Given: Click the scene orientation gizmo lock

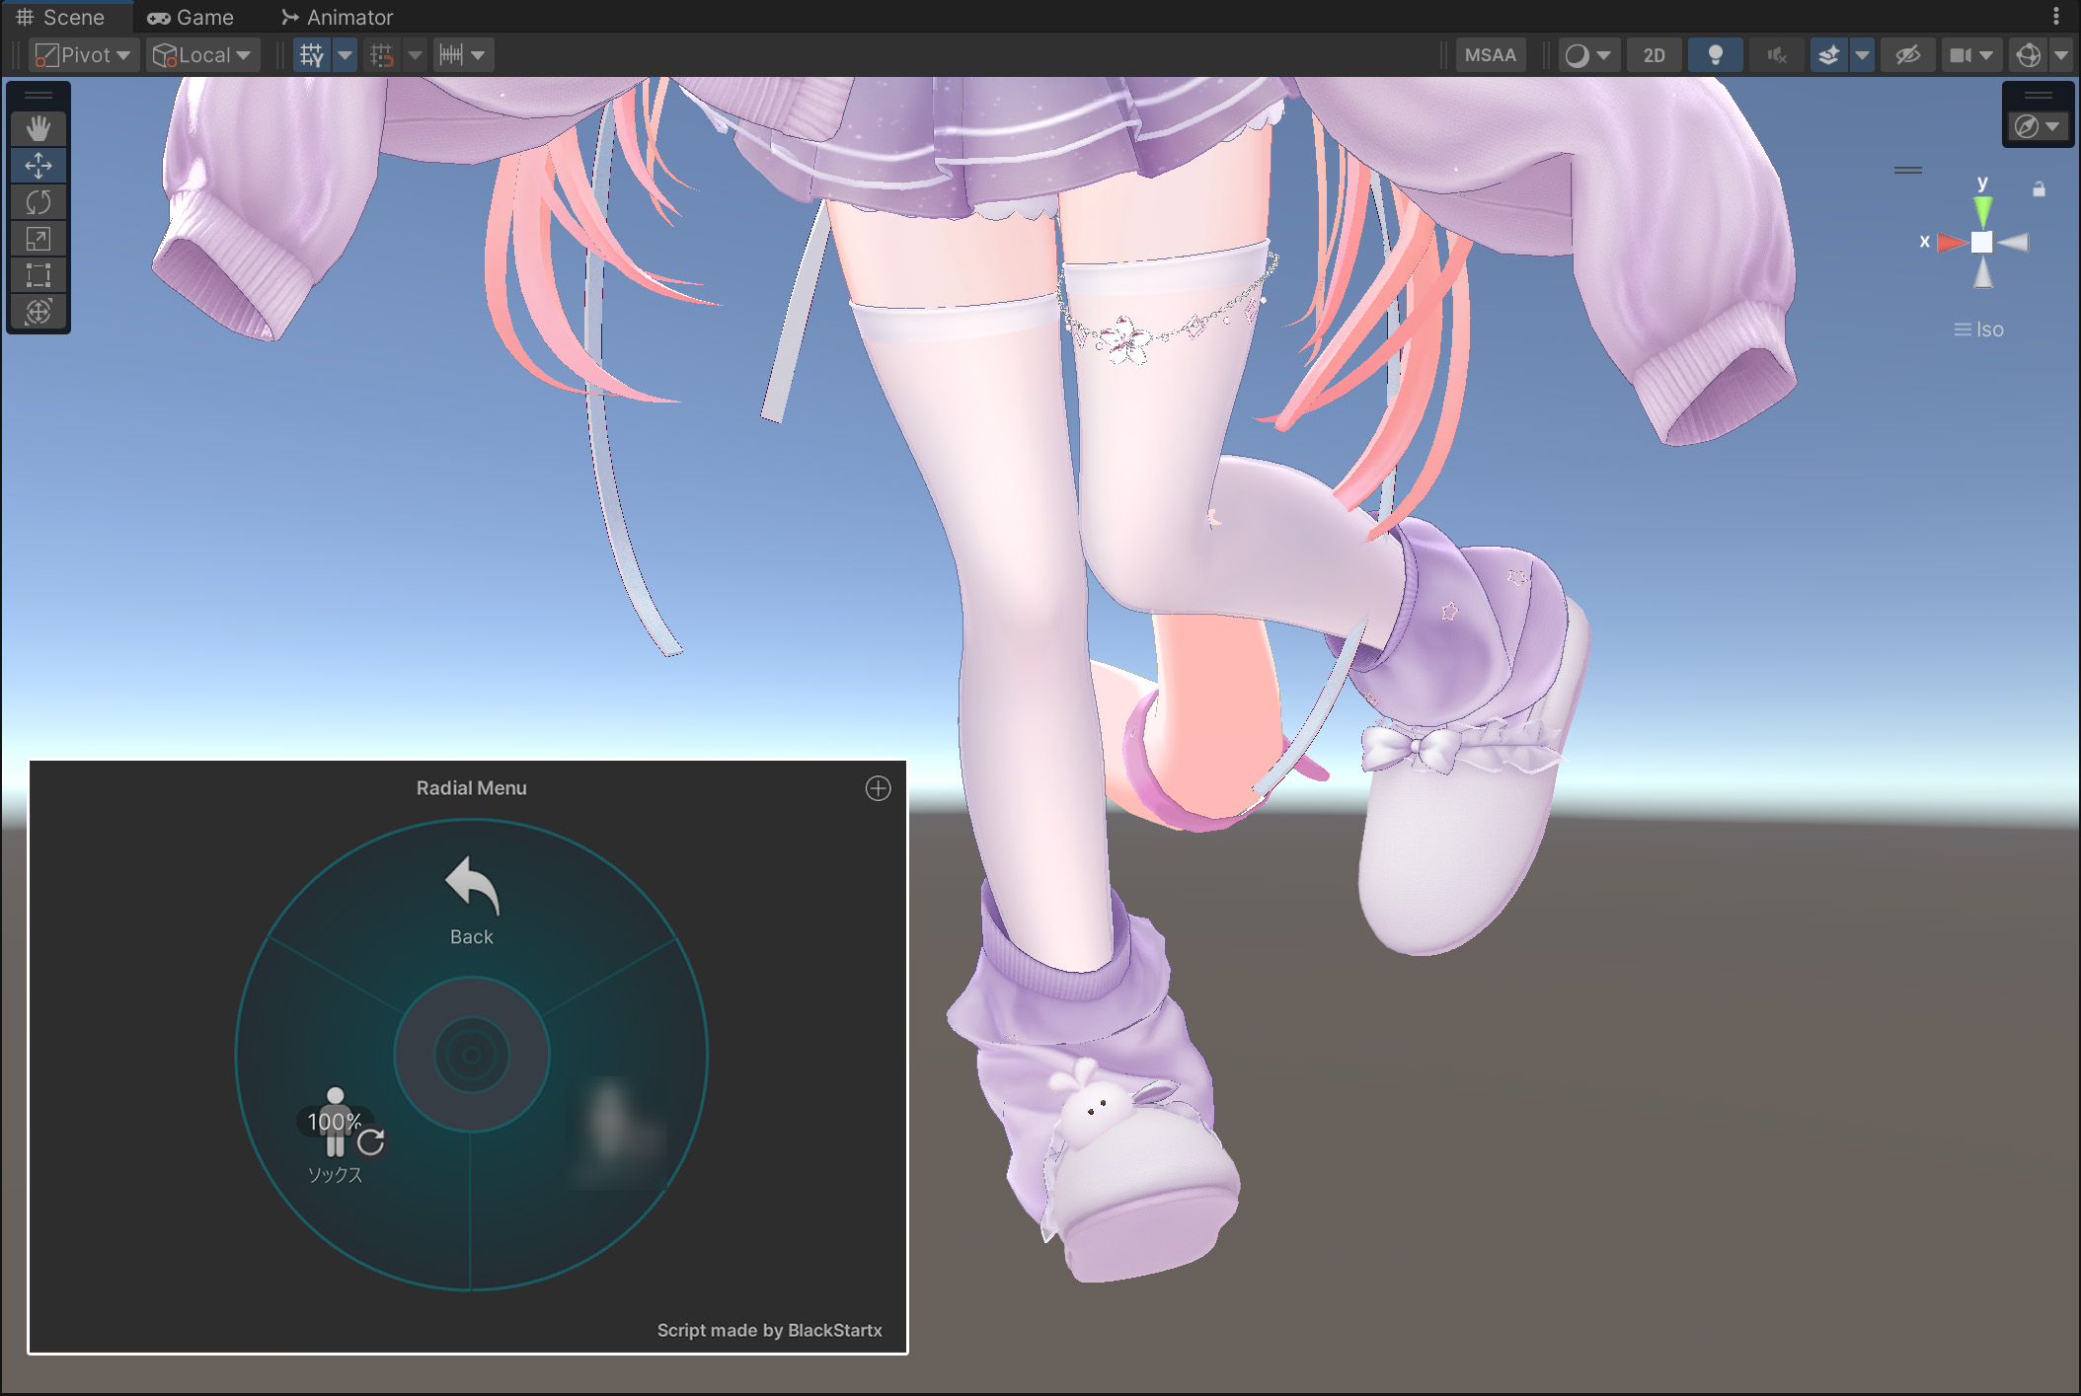Looking at the screenshot, I should pos(2039,188).
